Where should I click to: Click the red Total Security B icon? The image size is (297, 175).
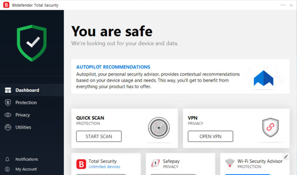point(81,164)
